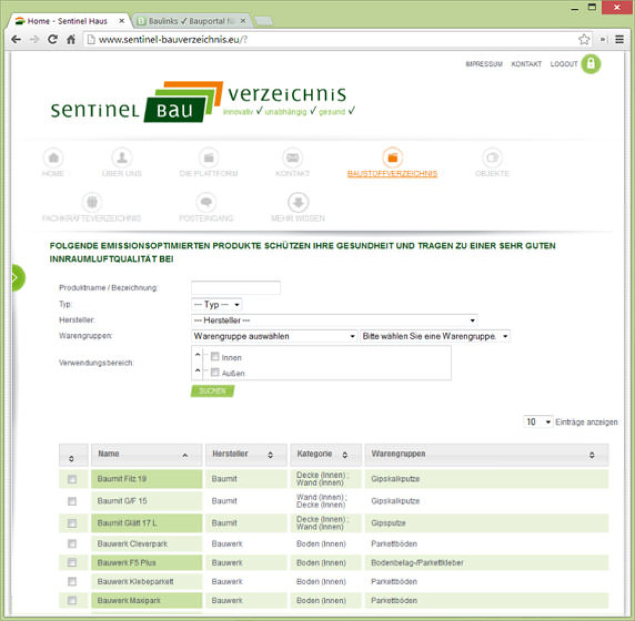Select the Baumit Glätt 17 L row checkbox

[x=72, y=524]
